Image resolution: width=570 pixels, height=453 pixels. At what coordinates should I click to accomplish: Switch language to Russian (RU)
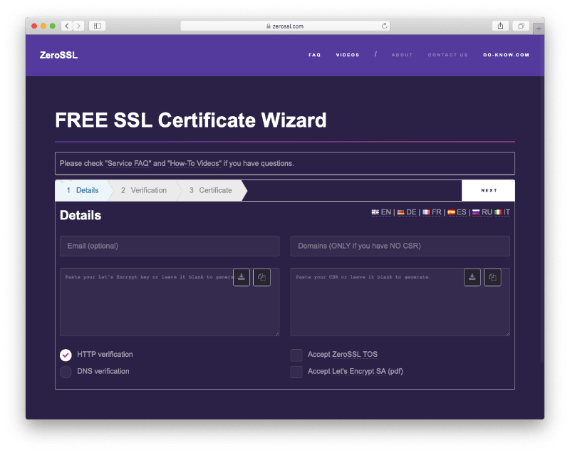(482, 212)
